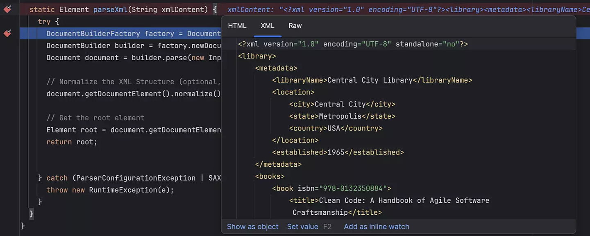The width and height of the screenshot is (590, 236).
Task: Toggle the breakpoint next to the static Element parseXml declaration
Action: point(7,8)
